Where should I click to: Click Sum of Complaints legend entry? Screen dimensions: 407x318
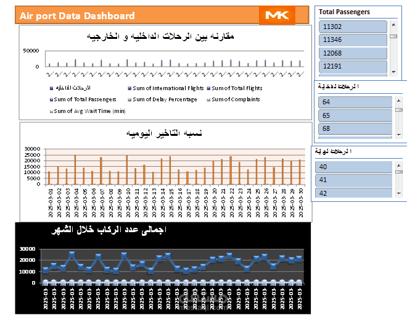[233, 99]
